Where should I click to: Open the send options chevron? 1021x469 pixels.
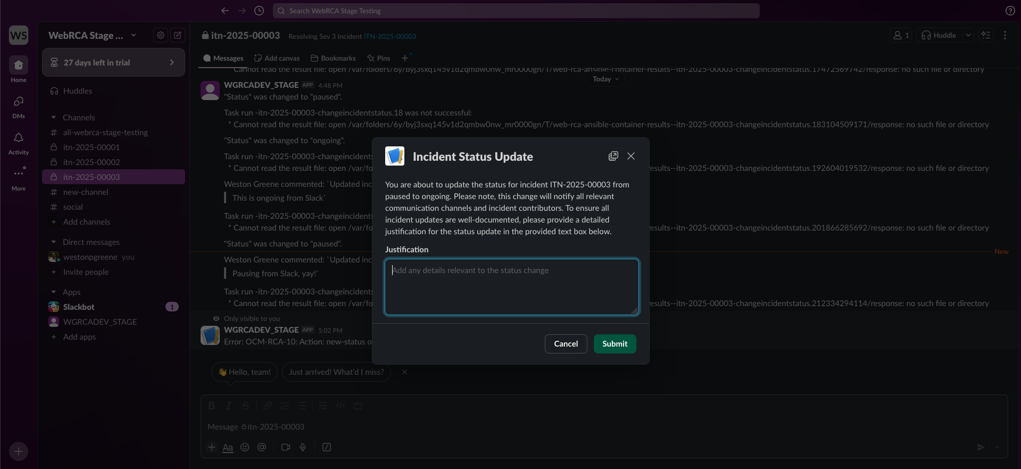[997, 447]
